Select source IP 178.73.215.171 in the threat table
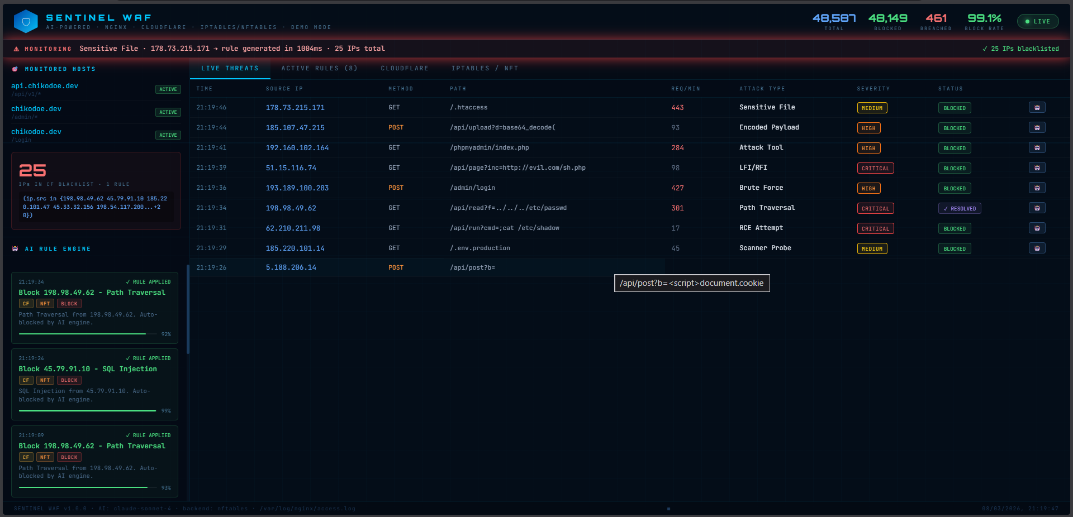Viewport: 1073px width, 517px height. point(295,107)
